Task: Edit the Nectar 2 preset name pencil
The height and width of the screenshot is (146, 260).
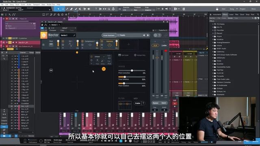Action: click(74, 35)
